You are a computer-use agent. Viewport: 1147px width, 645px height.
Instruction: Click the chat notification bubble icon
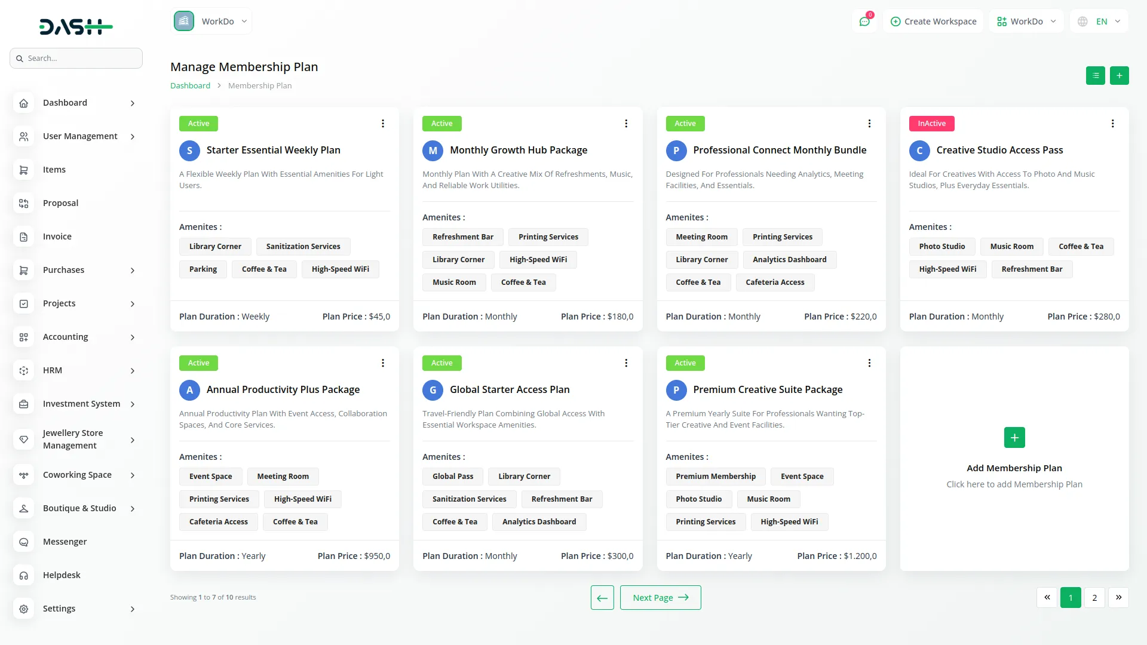click(x=864, y=21)
